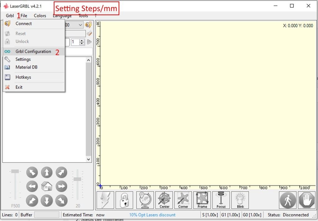Open Material DB menu entry
Screen dimensions: 318x221
34,67
